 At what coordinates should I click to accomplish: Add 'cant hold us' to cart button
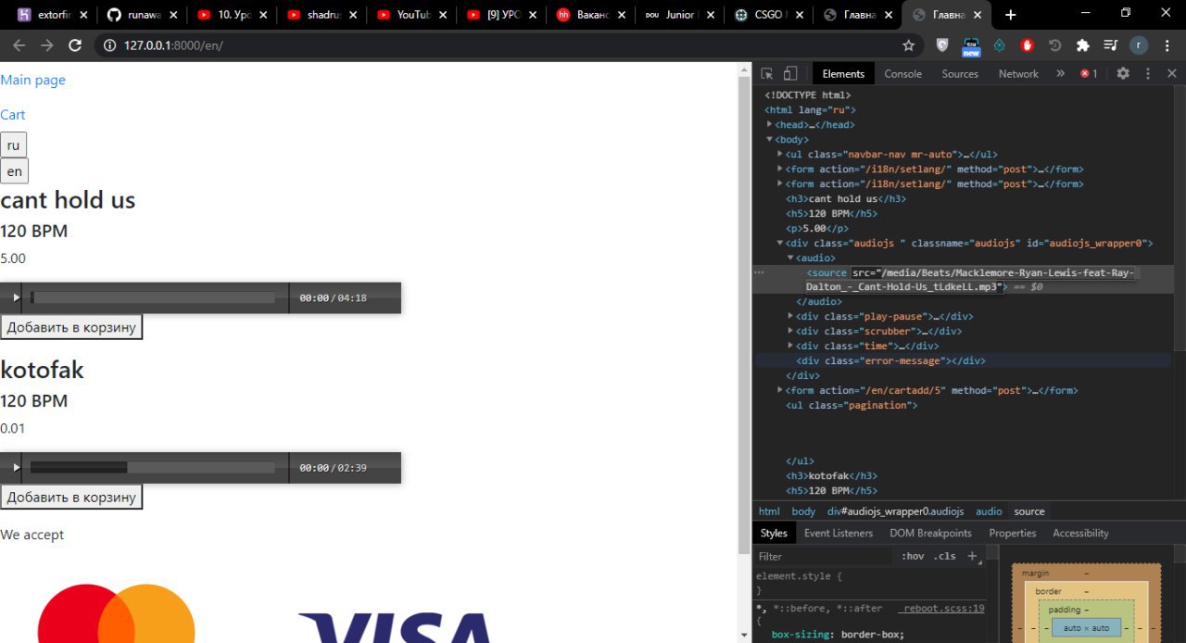click(x=71, y=327)
